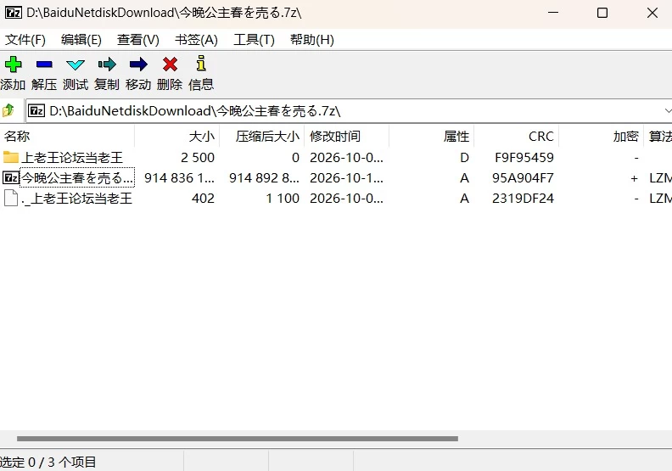This screenshot has width=672, height=471.
Task: Open the 查看(V) menu
Action: click(x=138, y=40)
